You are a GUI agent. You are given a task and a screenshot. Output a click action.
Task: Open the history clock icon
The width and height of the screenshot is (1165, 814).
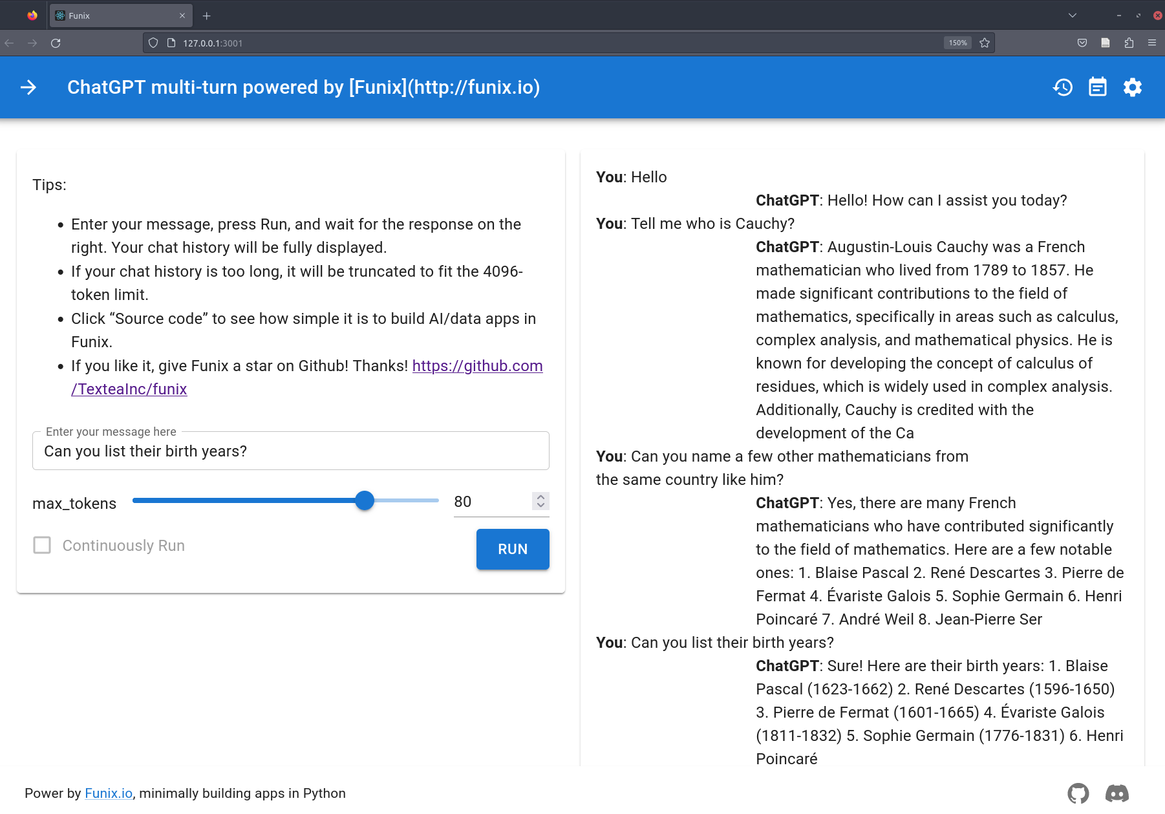(x=1063, y=87)
